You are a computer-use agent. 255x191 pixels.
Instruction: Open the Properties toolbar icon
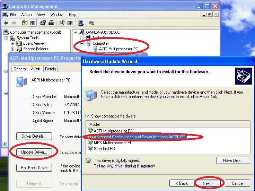coord(43,23)
